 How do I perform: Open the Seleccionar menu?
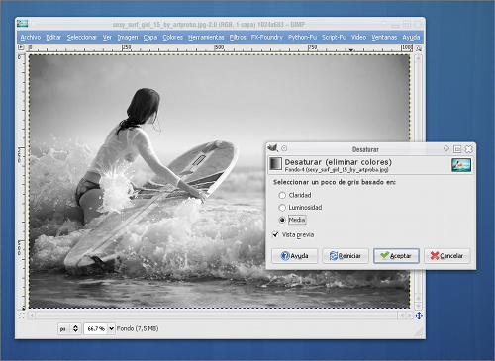pos(82,37)
